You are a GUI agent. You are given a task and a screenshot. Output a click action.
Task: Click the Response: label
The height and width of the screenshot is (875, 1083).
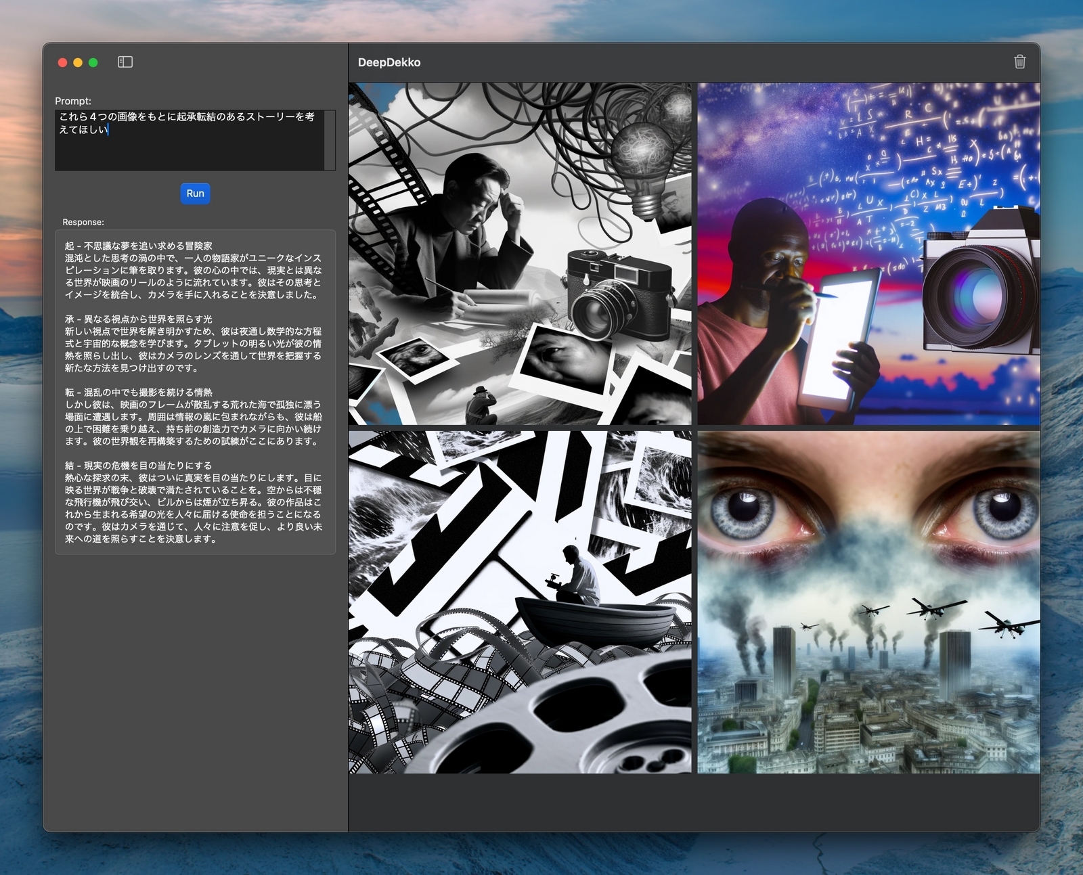pos(83,221)
